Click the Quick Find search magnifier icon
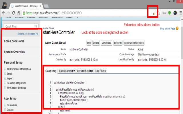183x114 pixels. 36,27
